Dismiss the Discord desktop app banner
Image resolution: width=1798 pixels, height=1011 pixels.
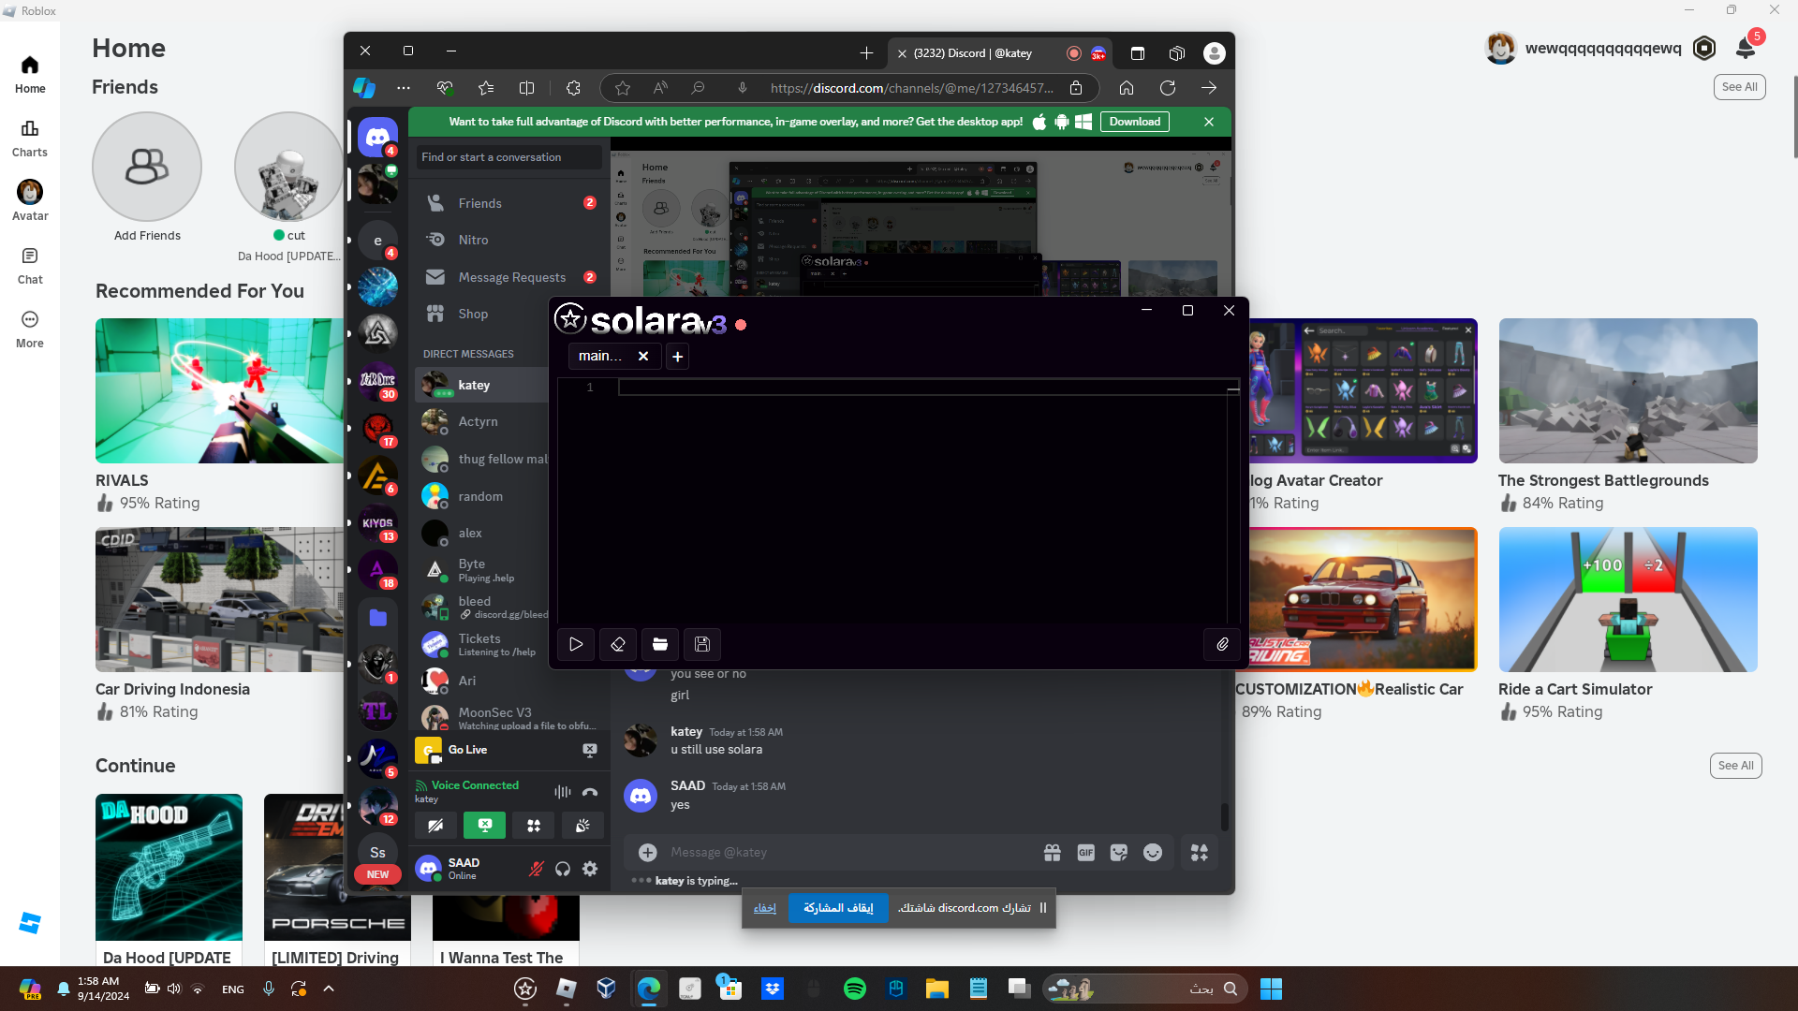pyautogui.click(x=1209, y=122)
